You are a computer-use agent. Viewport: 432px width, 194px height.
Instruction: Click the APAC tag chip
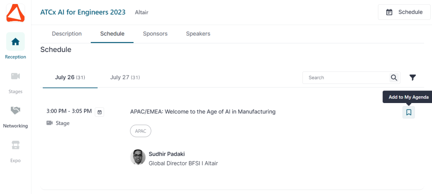pos(140,131)
